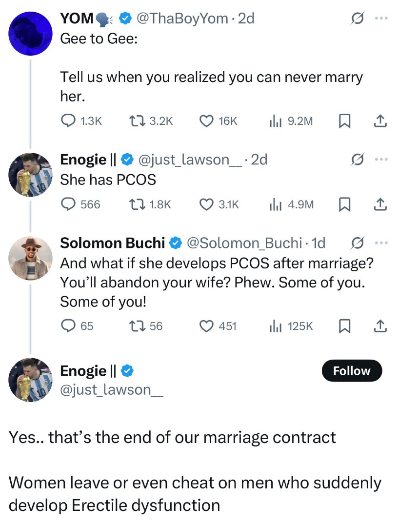Follow Enogie with the Follow button
398x527 pixels.
(352, 371)
